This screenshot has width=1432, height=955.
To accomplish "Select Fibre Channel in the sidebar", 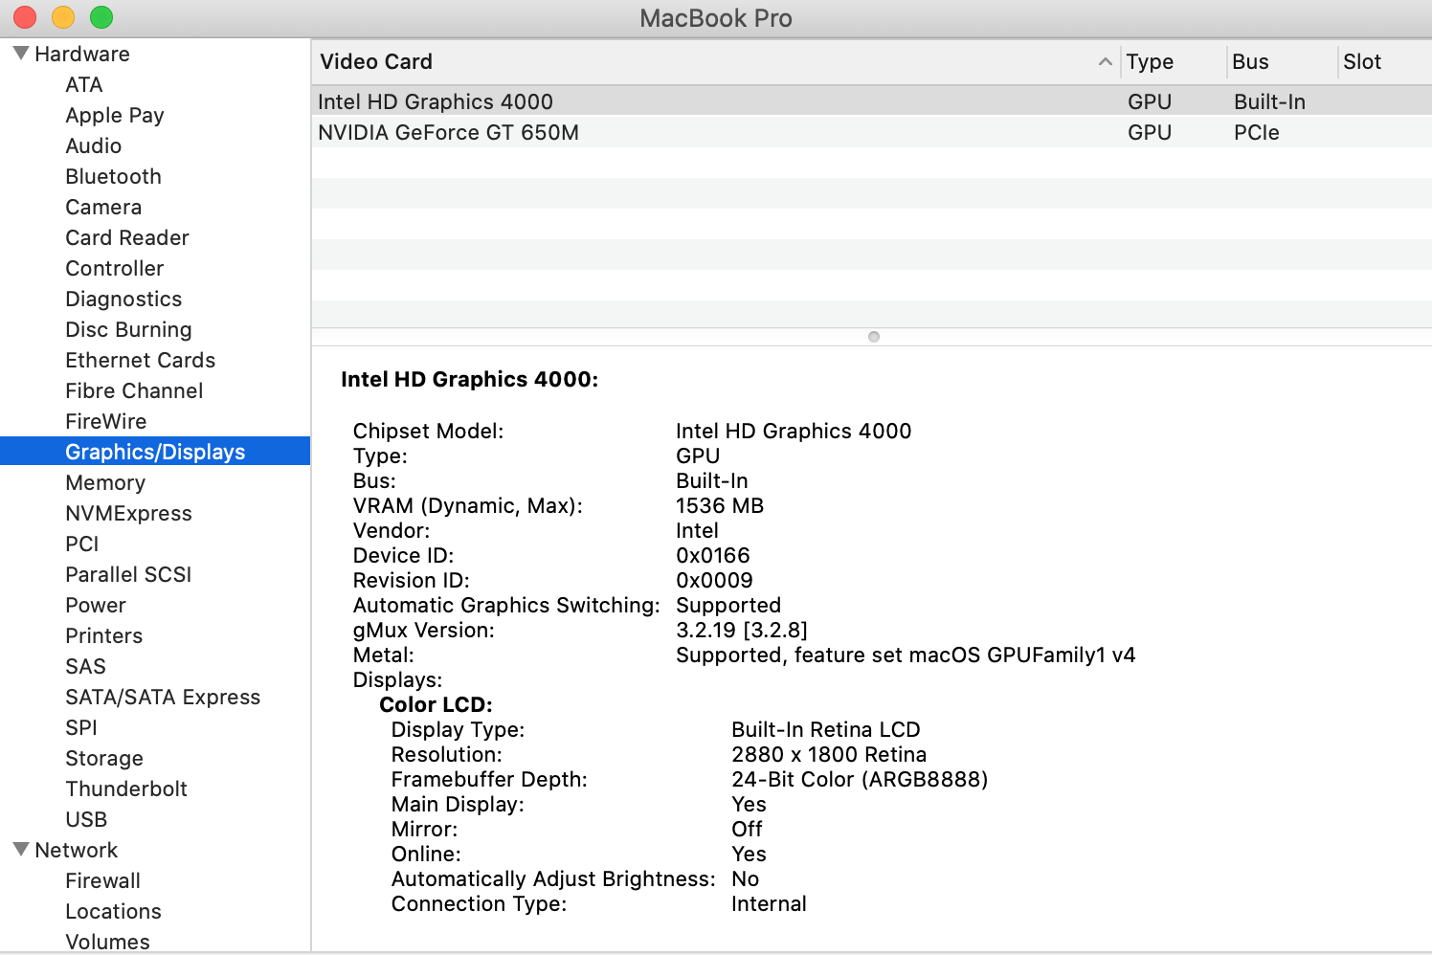I will pyautogui.click(x=134, y=390).
